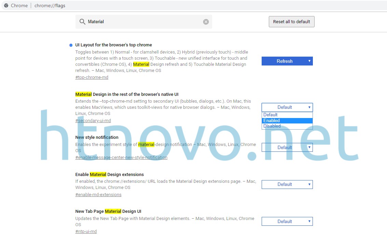Click the chrome://flags address bar text

(x=50, y=5)
